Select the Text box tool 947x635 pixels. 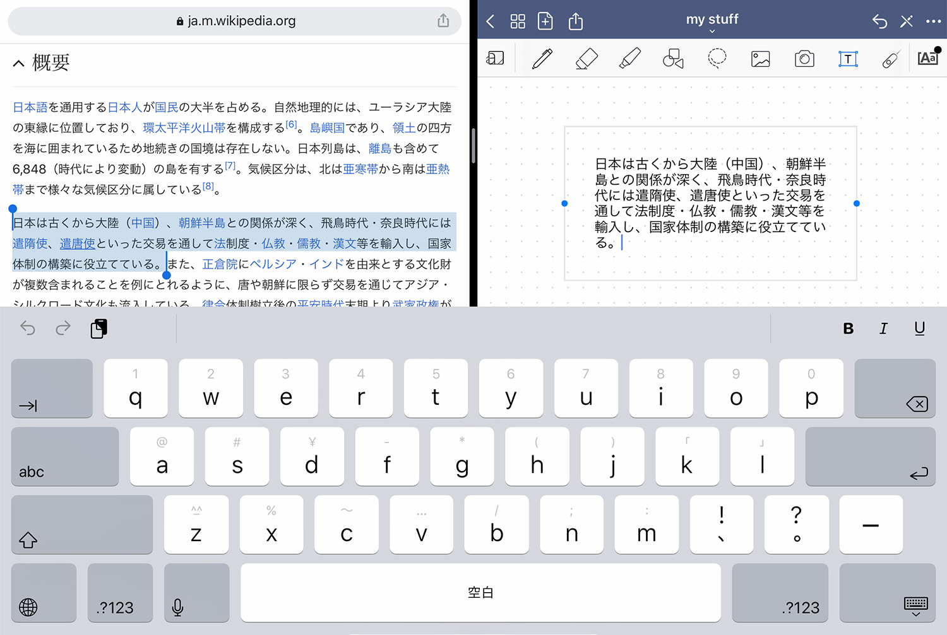coord(848,59)
